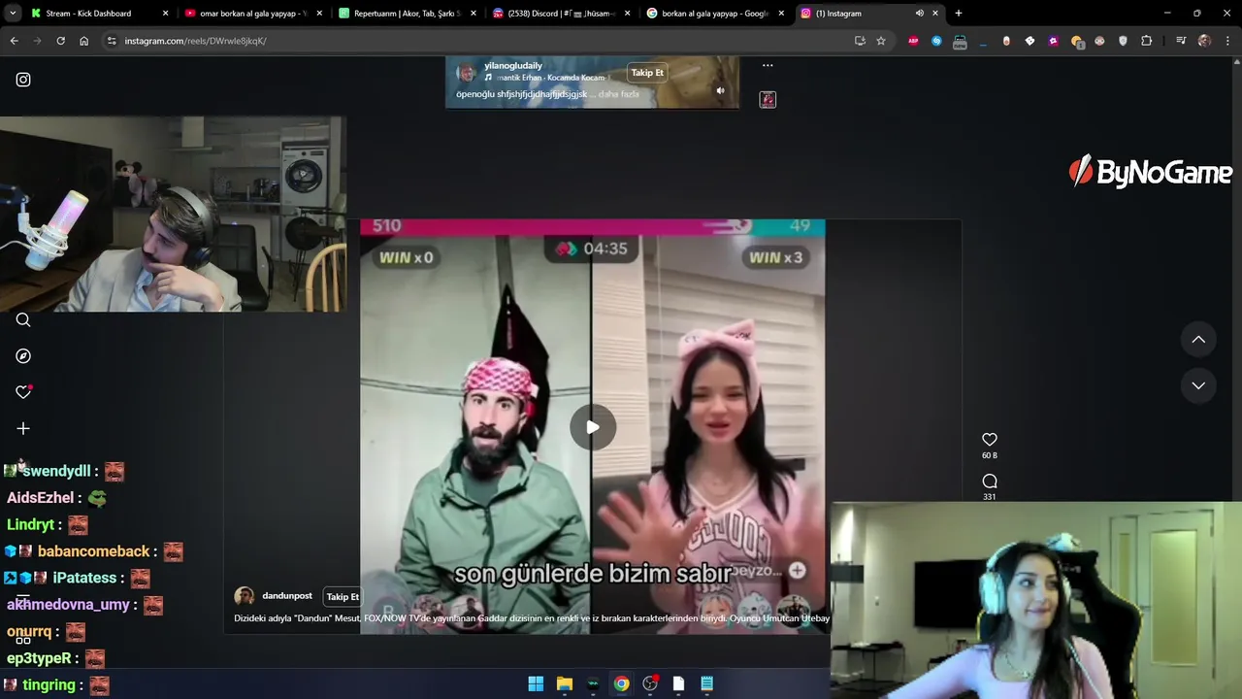
Task: Open the tab search dropdown arrow
Action: [x=13, y=14]
